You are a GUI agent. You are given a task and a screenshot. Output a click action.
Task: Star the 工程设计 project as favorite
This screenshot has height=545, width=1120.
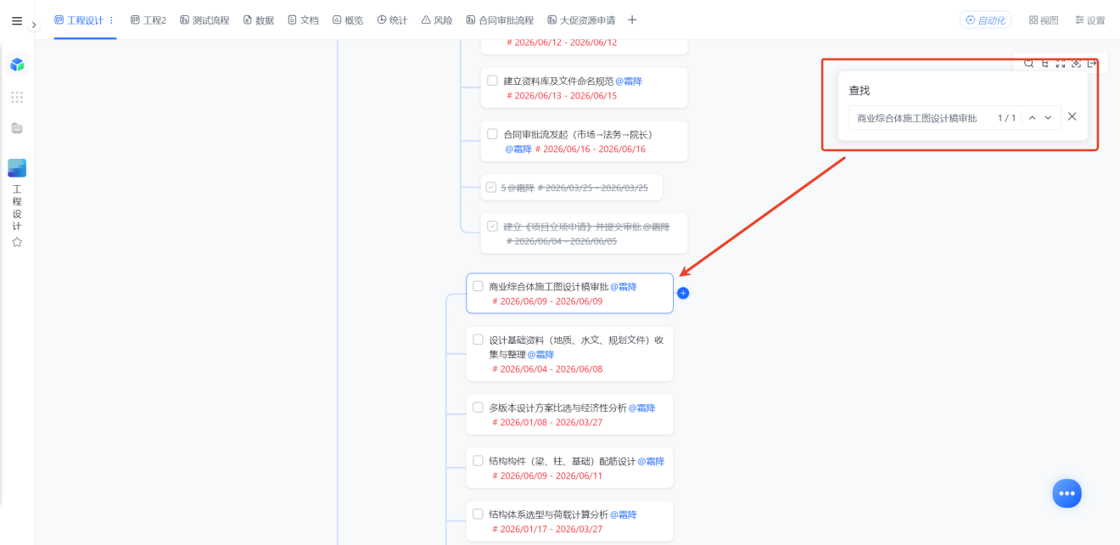coord(17,242)
